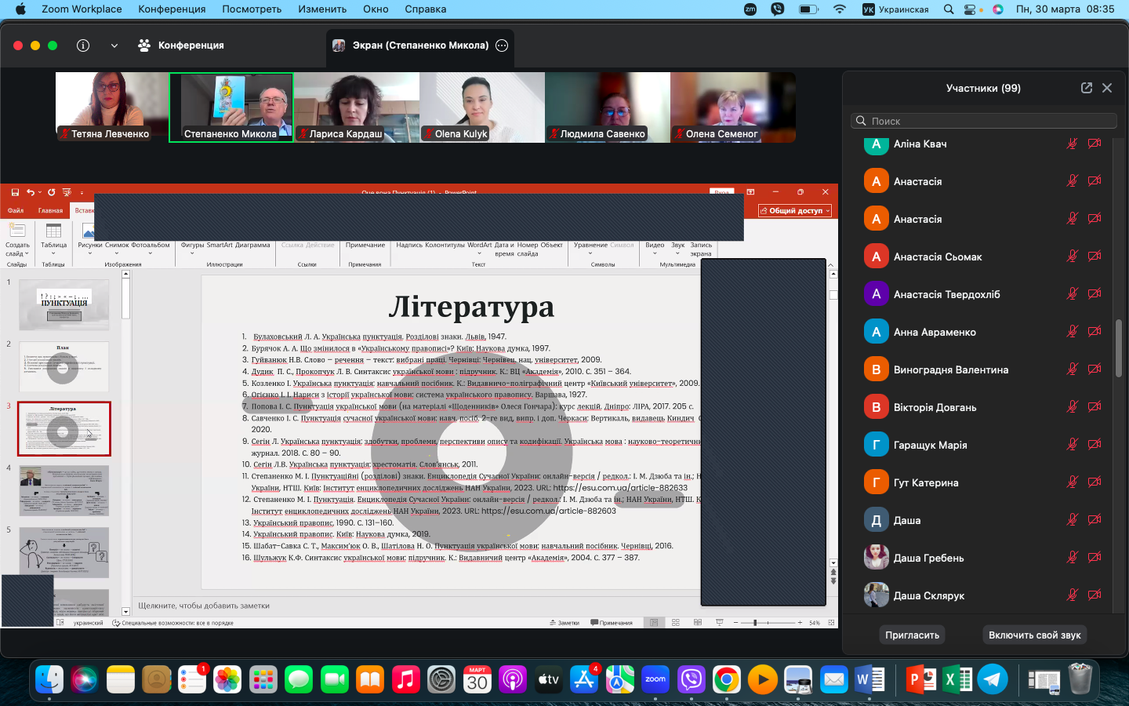
Task: Click the muted microphone icon for Аліна Квач
Action: [x=1072, y=144]
